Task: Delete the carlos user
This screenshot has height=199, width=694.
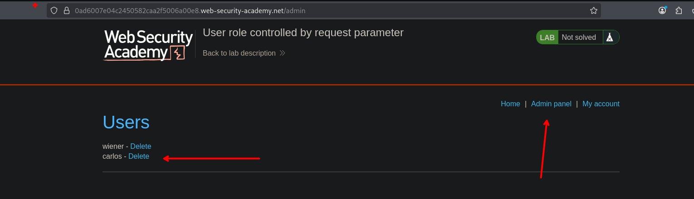Action: pos(139,156)
